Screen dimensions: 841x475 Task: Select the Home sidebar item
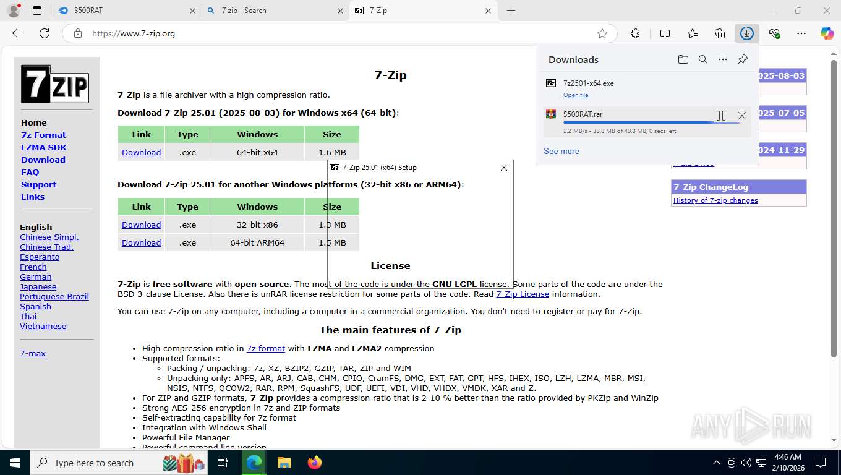click(x=34, y=122)
